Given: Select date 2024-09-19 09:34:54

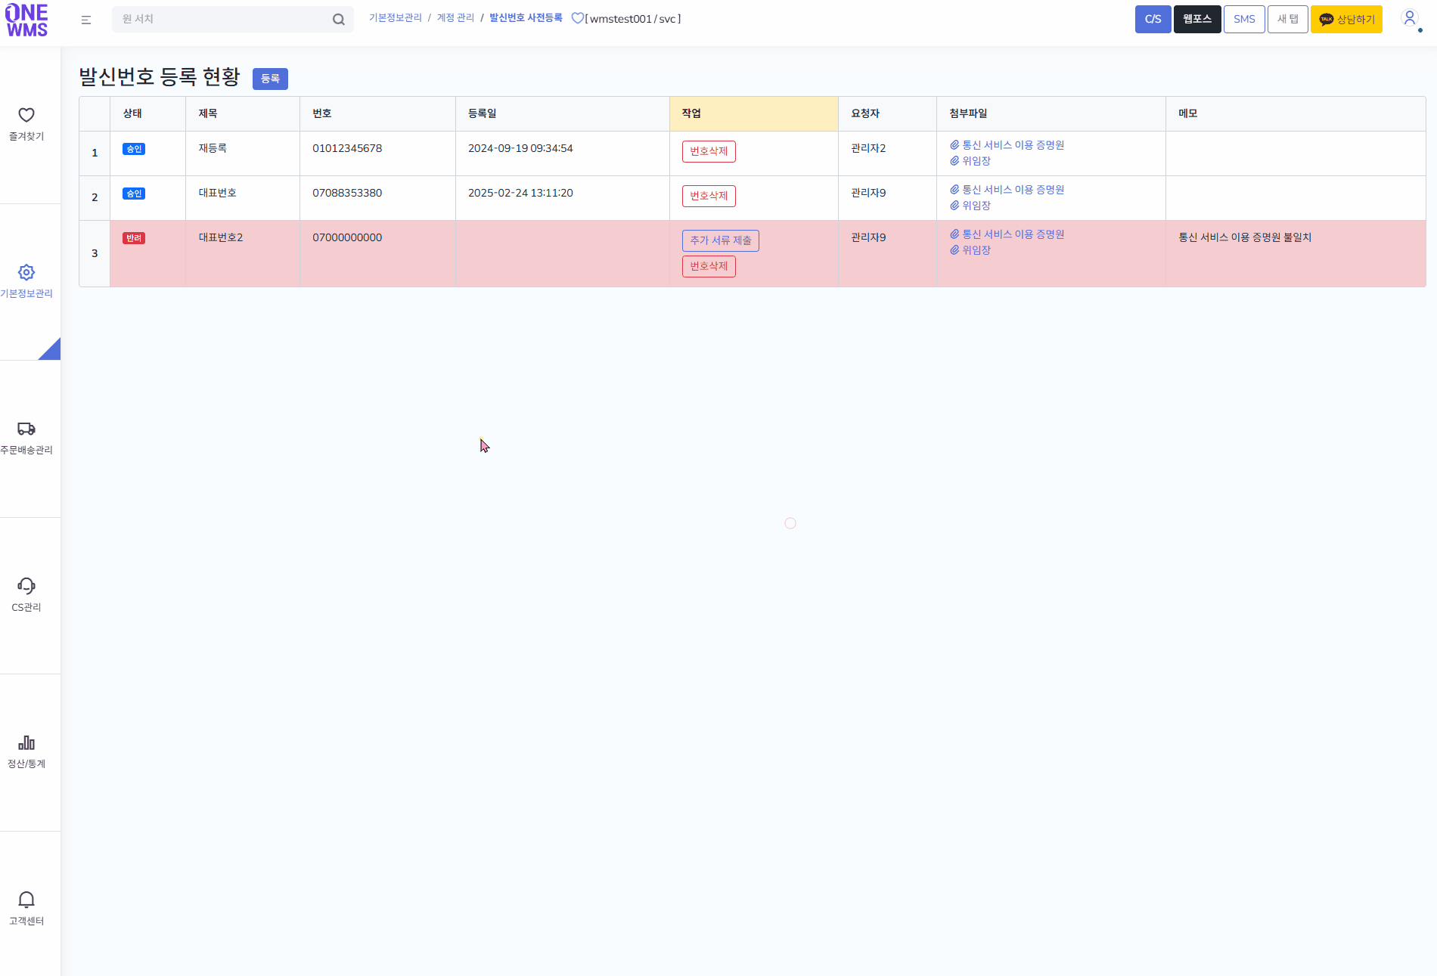Looking at the screenshot, I should (520, 148).
